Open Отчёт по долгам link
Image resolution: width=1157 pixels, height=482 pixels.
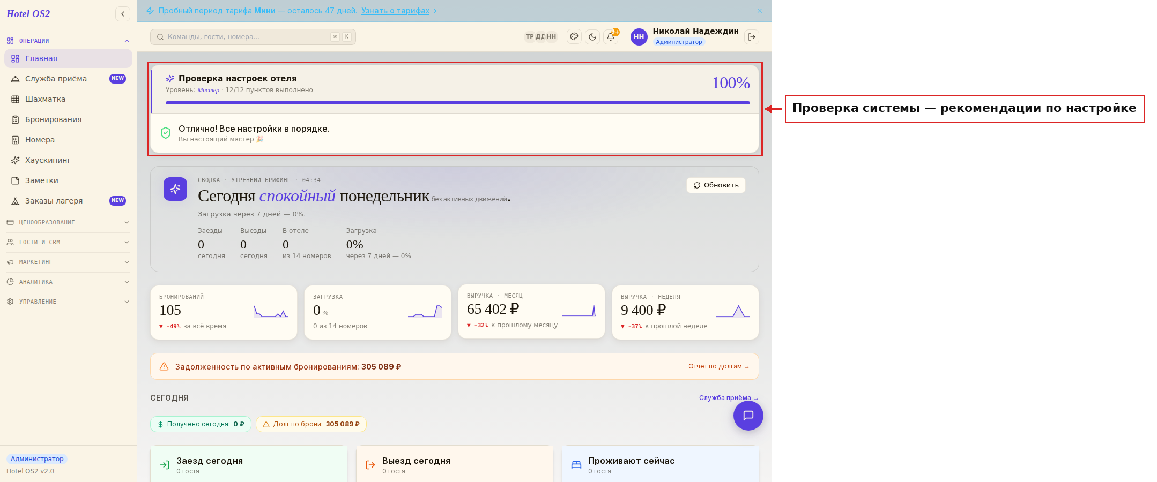718,366
